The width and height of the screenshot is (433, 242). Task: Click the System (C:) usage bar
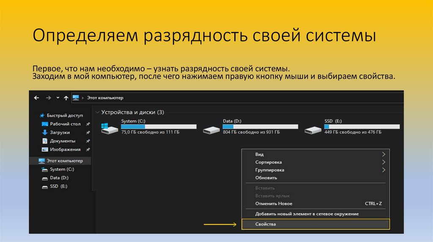159,126
